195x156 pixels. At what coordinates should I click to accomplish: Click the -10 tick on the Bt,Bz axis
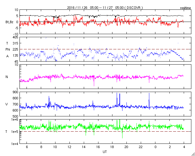click(16, 34)
